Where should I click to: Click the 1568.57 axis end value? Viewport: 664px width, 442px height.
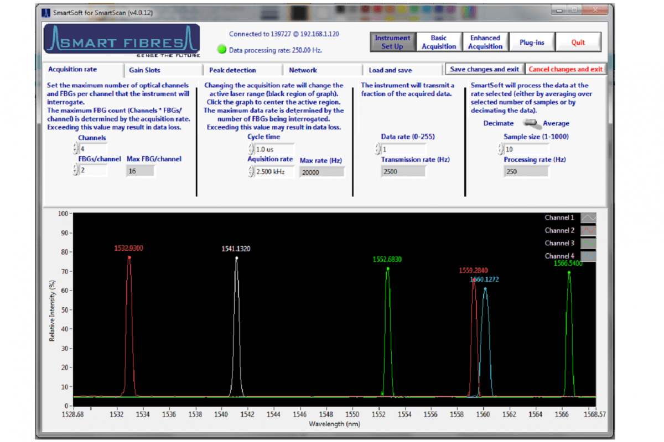coord(595,413)
